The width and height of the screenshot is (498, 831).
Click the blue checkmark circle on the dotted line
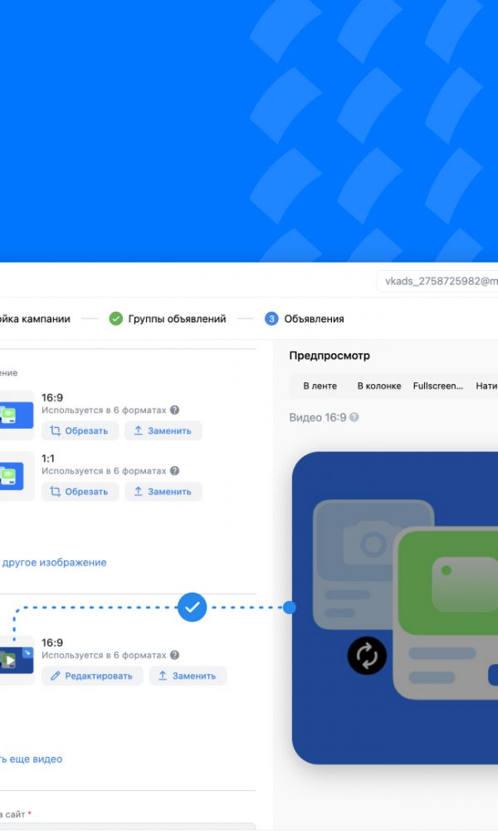coord(193,607)
